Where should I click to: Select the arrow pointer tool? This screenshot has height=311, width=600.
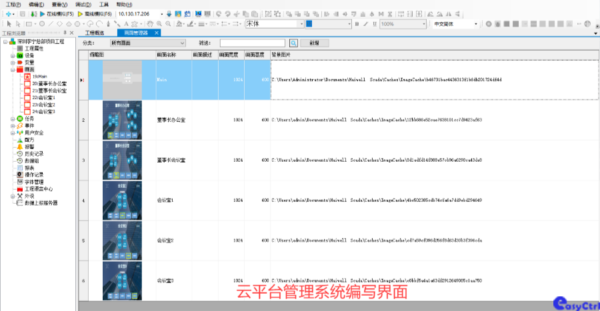pyautogui.click(x=9, y=24)
